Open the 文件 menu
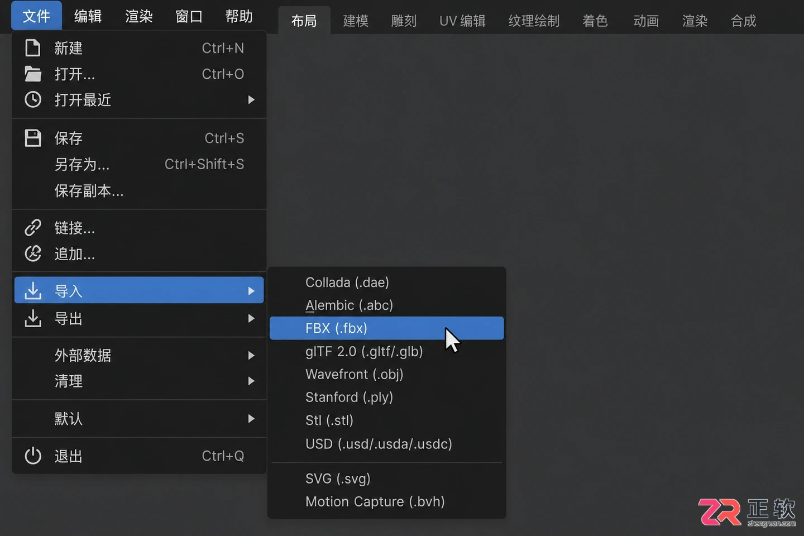804x536 pixels. click(x=36, y=16)
